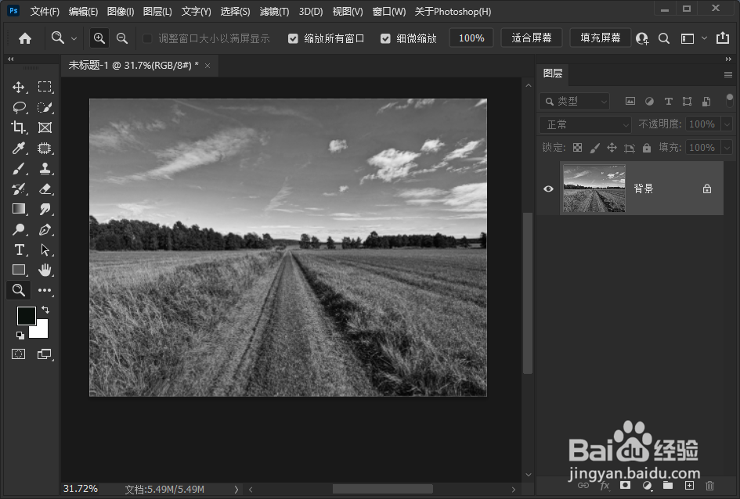Open the Edit Toolbar three-dots menu
Image resolution: width=740 pixels, height=499 pixels.
pos(45,290)
